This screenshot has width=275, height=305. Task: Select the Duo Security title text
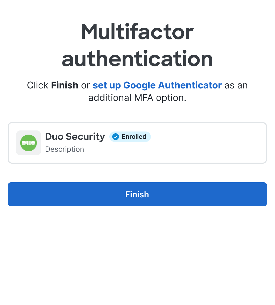tap(75, 136)
